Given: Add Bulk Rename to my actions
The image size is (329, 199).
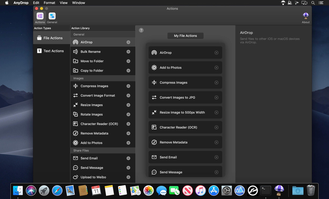Looking at the screenshot, I should pyautogui.click(x=128, y=52).
